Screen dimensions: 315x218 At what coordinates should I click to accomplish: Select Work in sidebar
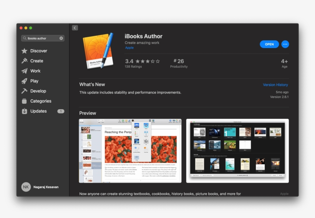[35, 71]
